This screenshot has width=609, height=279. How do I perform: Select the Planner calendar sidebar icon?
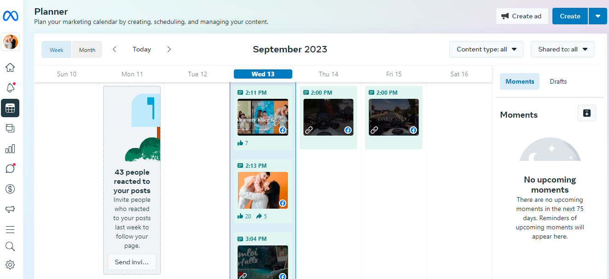pos(10,108)
